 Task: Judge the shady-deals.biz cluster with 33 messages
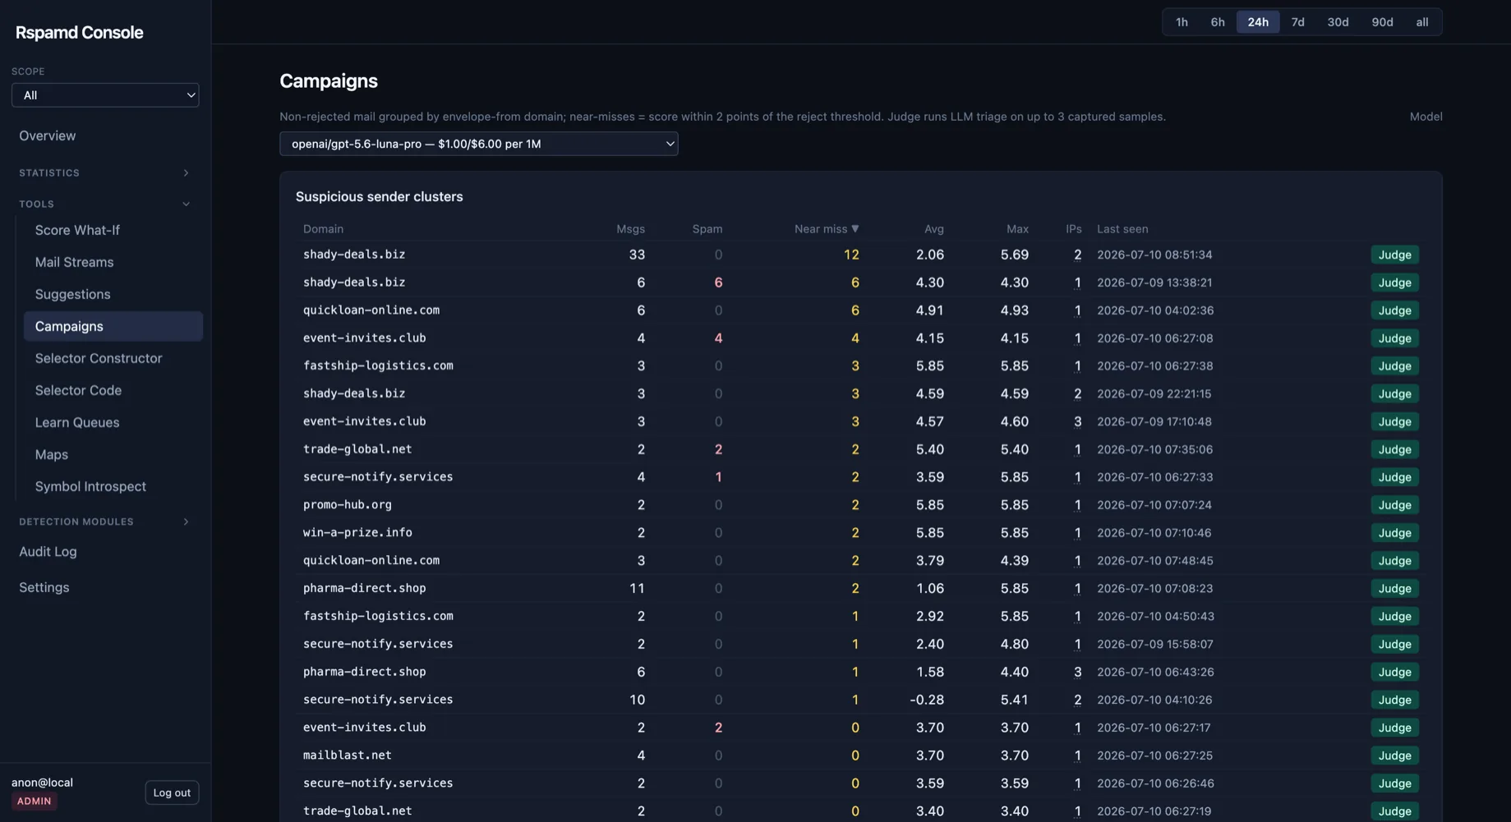click(1394, 255)
